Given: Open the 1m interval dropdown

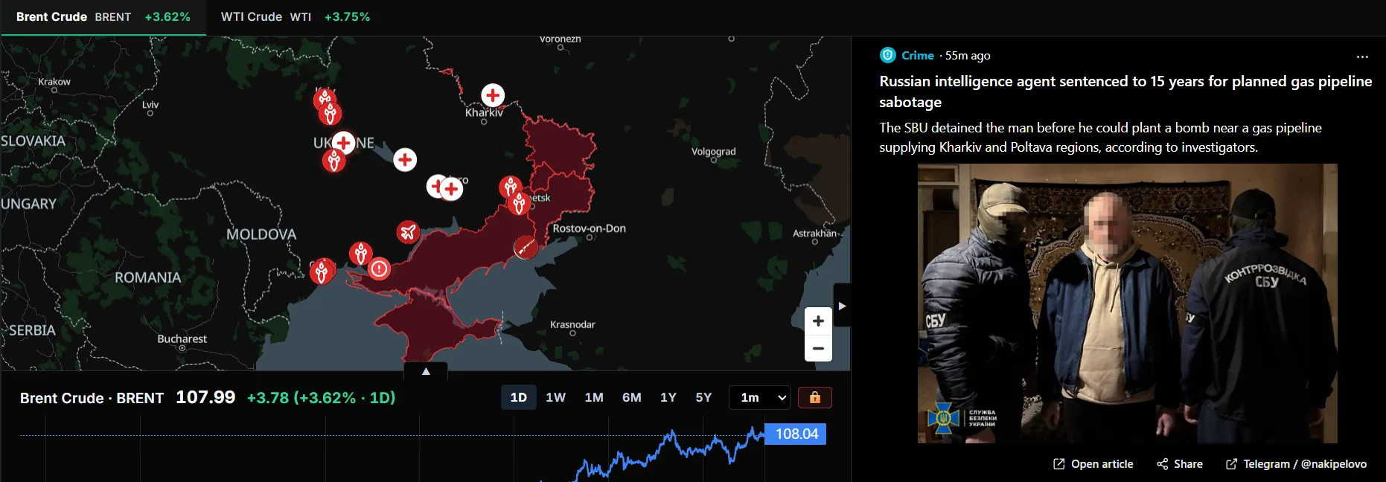Looking at the screenshot, I should pos(759,397).
